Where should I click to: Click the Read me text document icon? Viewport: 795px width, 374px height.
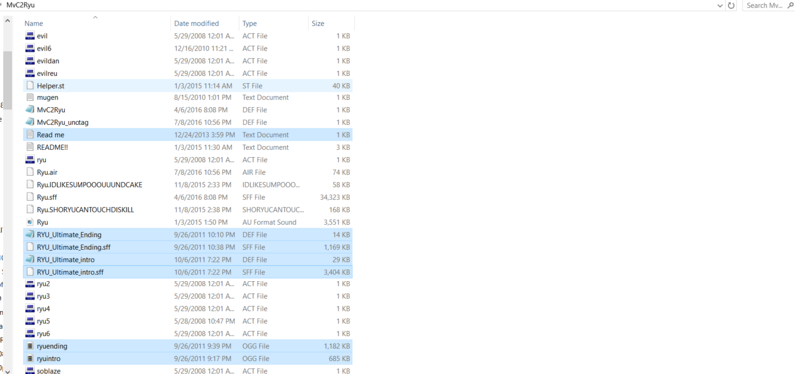tap(30, 135)
